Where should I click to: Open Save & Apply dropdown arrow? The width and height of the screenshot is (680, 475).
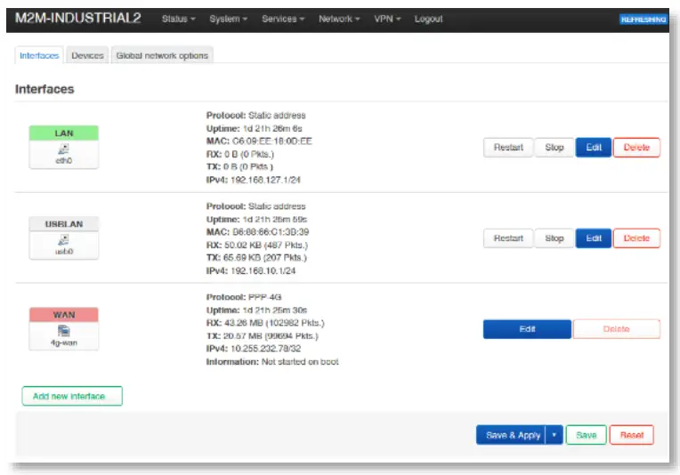pos(555,435)
